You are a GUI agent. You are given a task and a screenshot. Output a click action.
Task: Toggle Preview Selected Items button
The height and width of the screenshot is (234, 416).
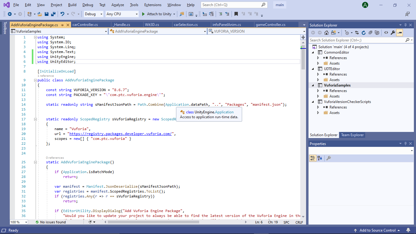[x=400, y=33]
